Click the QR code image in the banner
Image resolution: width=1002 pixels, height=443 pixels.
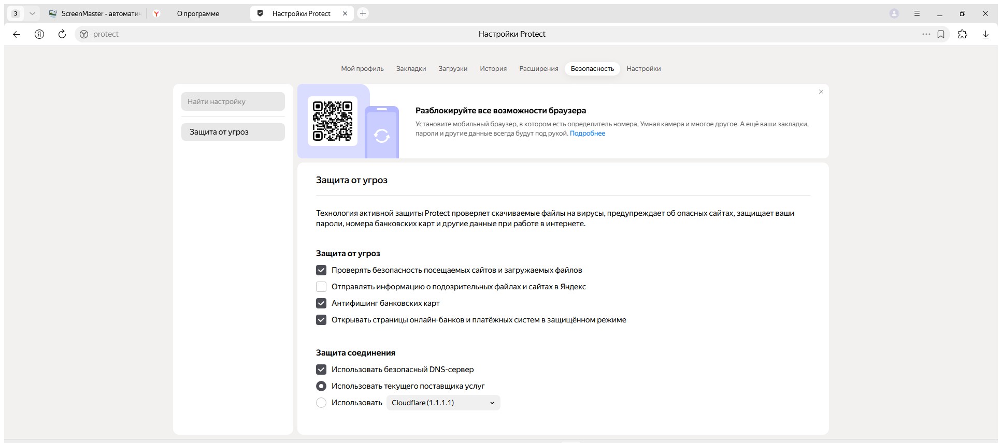333,121
